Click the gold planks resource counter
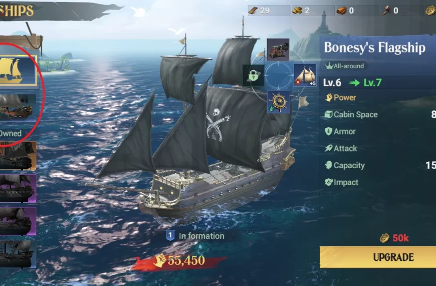The width and height of the screenshot is (436, 286). point(313,11)
